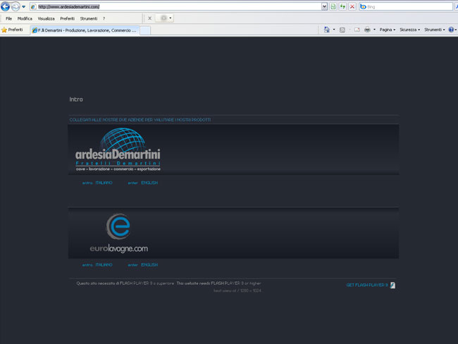Expand the address bar URL history dropdown

point(324,6)
